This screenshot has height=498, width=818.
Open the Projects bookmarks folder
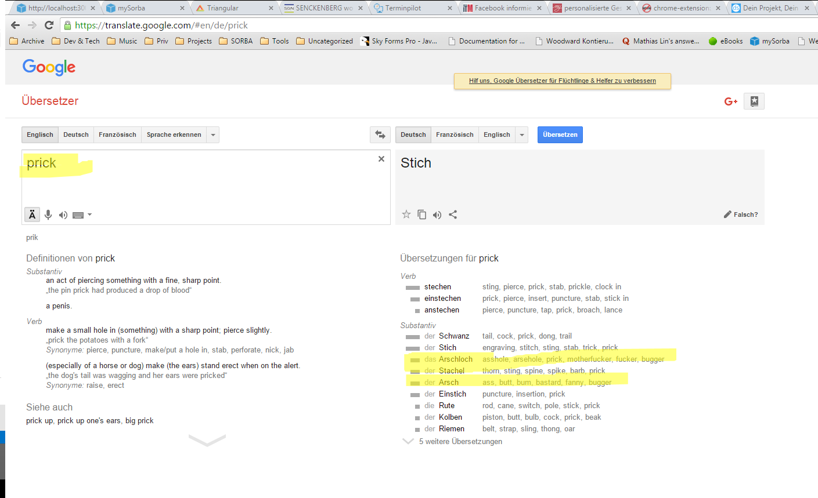193,41
